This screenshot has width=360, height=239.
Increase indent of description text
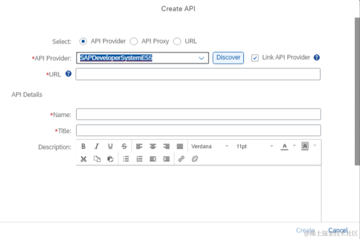click(x=167, y=159)
